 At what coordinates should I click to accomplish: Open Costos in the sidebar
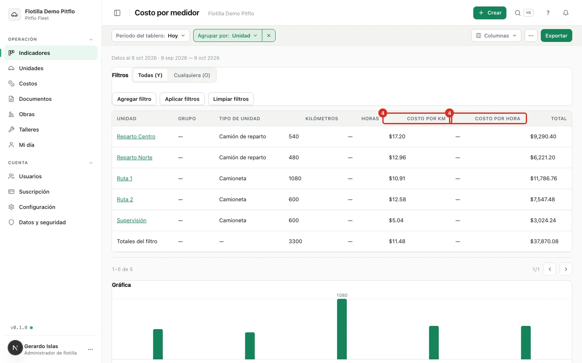[51, 83]
